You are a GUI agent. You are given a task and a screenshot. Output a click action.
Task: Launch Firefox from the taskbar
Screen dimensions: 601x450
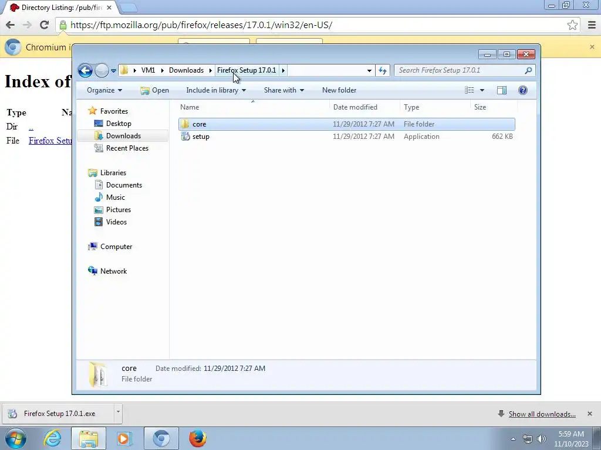197,438
